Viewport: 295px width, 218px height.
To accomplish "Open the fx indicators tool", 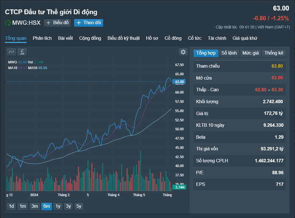I will (22, 52).
